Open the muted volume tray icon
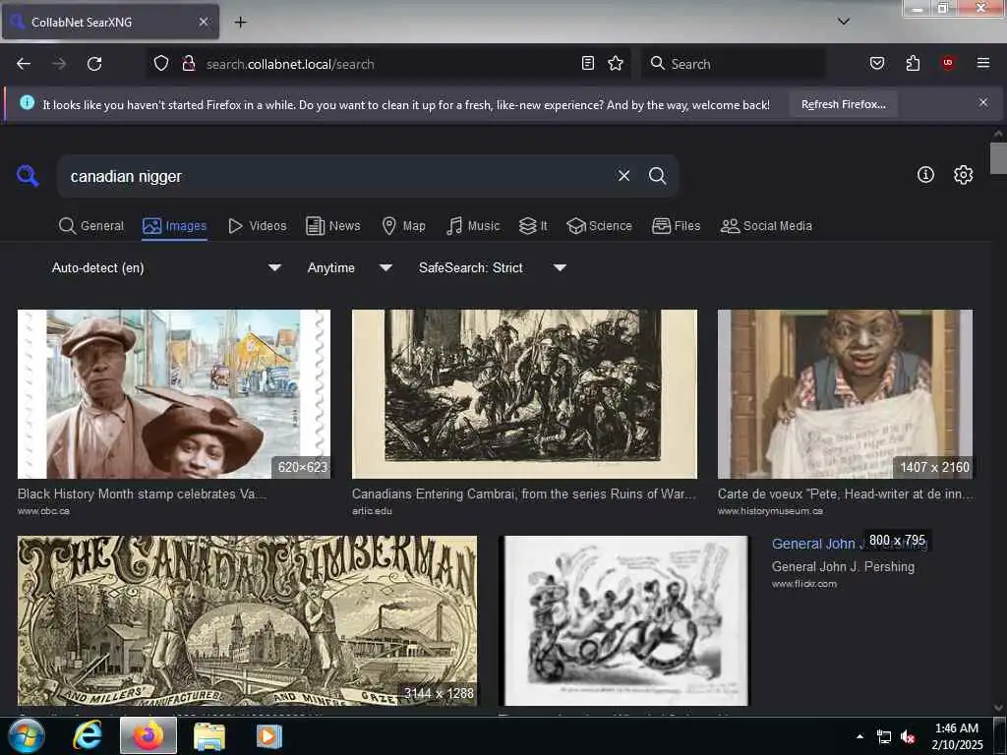Image resolution: width=1007 pixels, height=755 pixels. pos(908,736)
